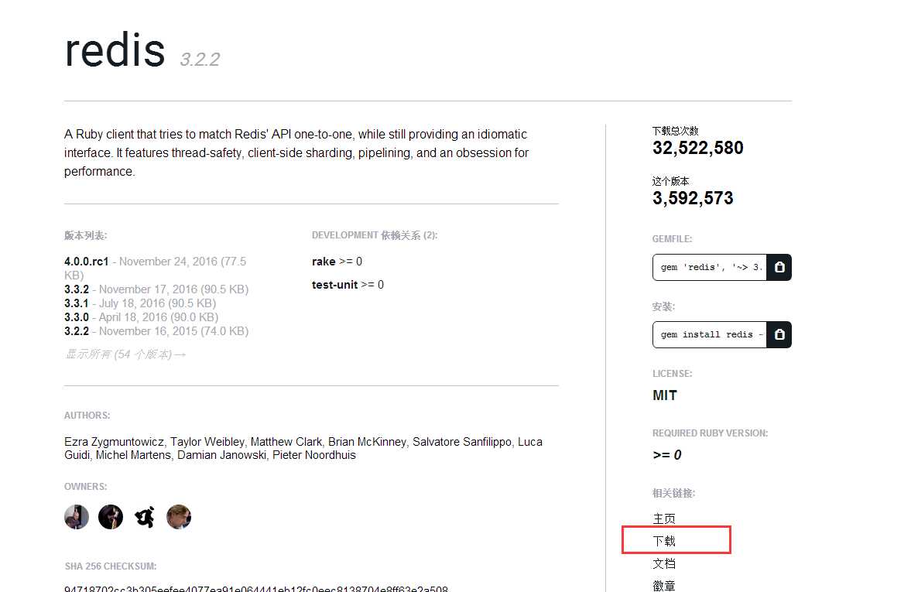The width and height of the screenshot is (911, 592).
Task: Open the test-unit dependency
Action: (334, 285)
